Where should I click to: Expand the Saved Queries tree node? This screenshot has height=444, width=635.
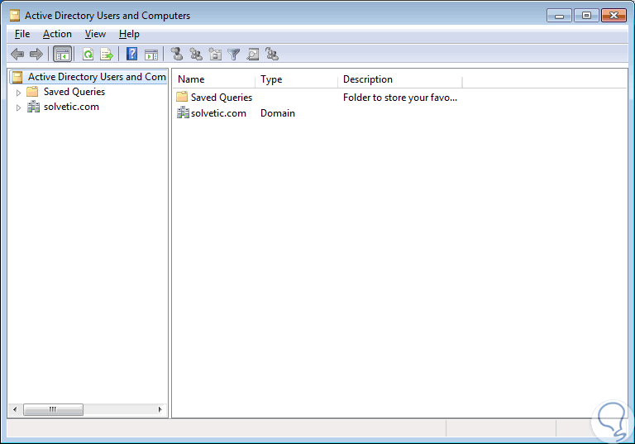[18, 93]
